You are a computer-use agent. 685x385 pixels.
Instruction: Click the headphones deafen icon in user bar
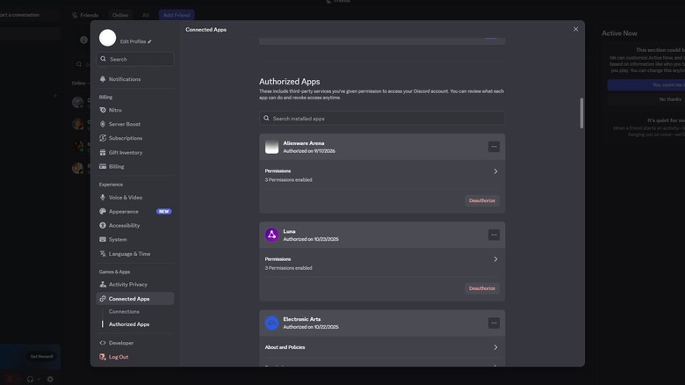(x=30, y=380)
